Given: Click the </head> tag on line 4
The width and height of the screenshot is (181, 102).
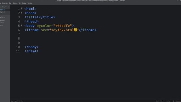Looking at the screenshot, I should 31,22.
